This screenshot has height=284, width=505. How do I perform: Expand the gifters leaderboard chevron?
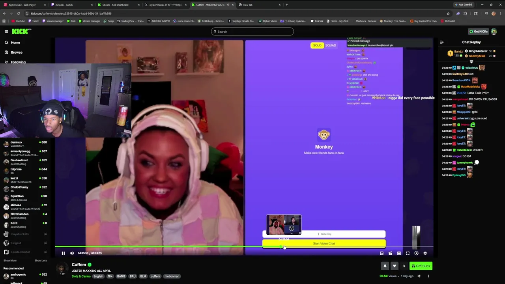[x=471, y=62]
